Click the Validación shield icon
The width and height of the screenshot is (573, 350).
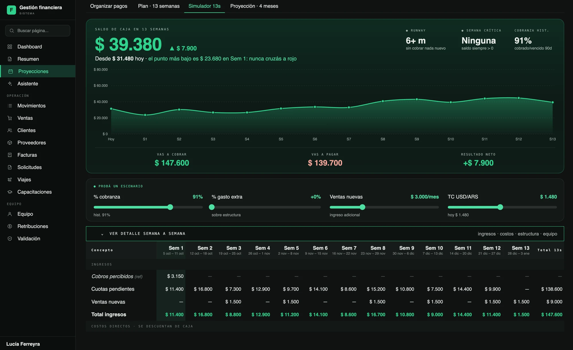tap(10, 239)
